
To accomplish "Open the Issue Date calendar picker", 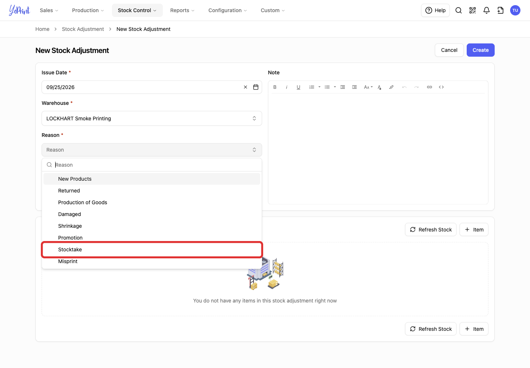I will pyautogui.click(x=256, y=87).
